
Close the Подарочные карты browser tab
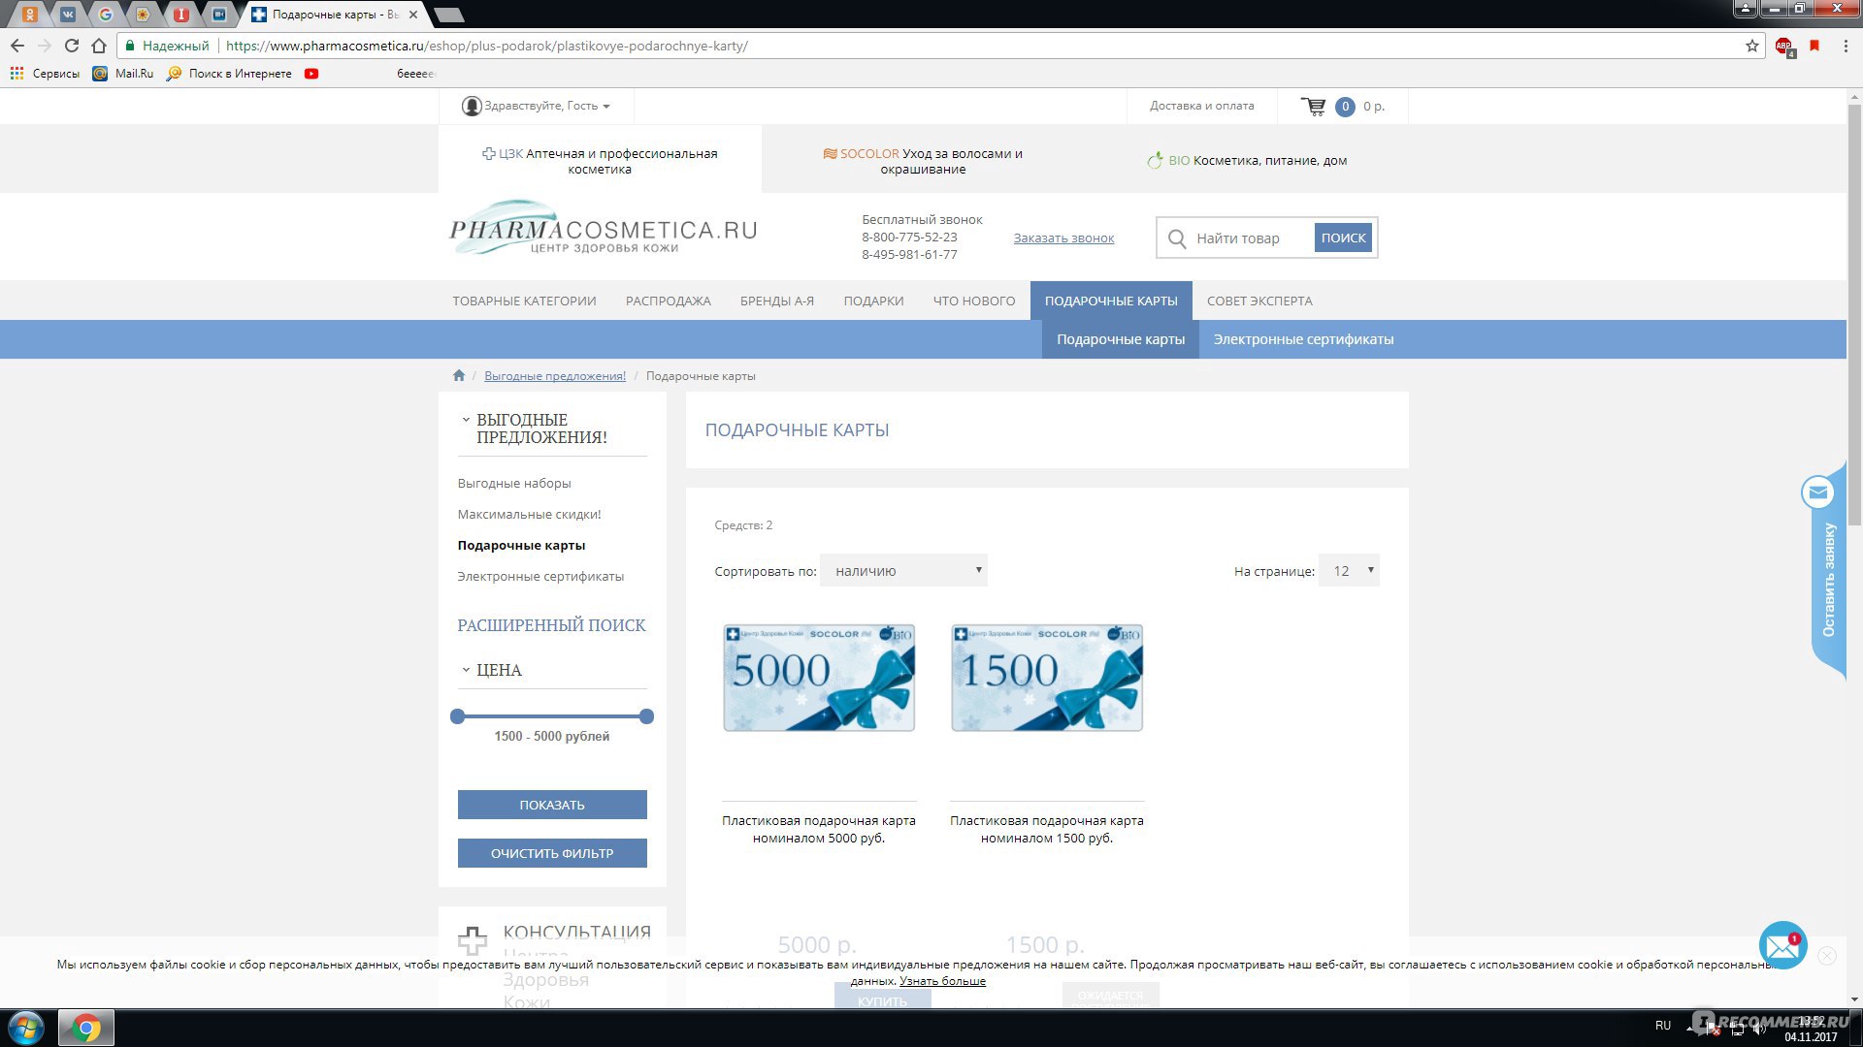[x=414, y=15]
